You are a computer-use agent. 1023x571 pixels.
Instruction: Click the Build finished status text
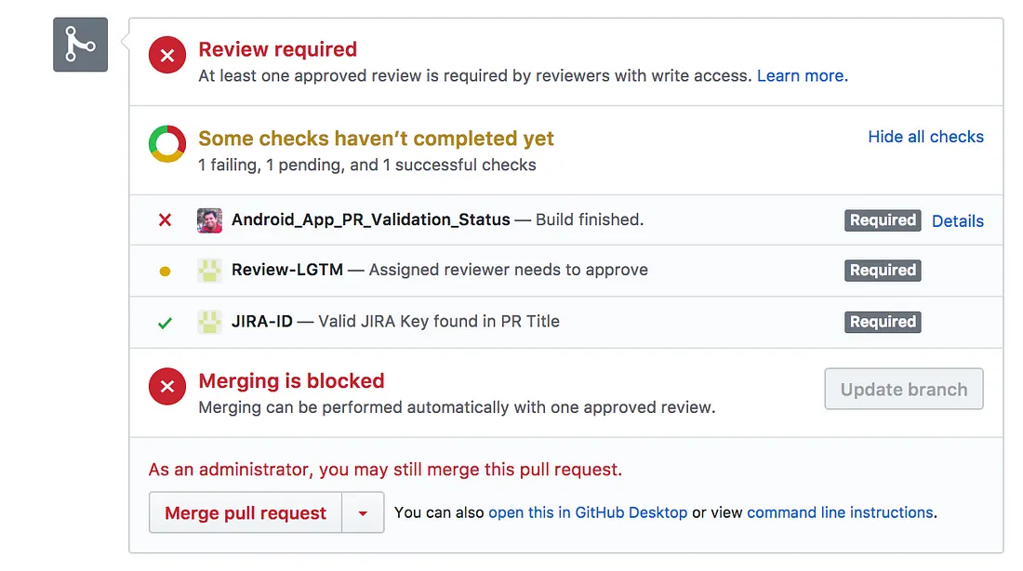(589, 219)
